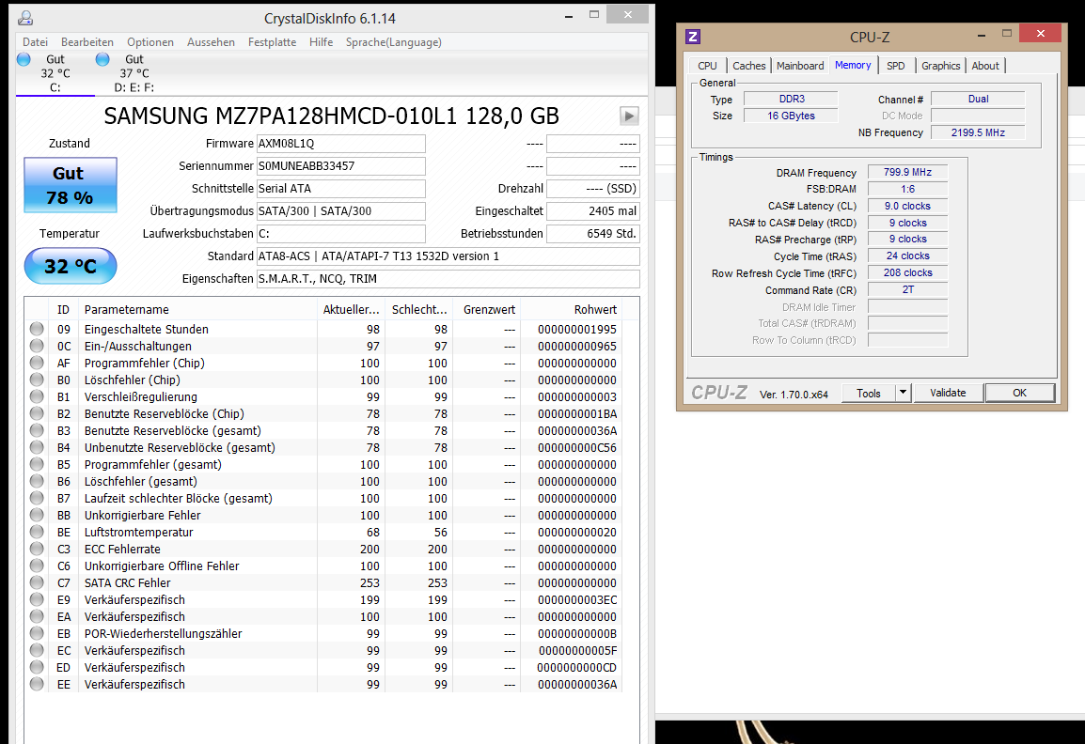Viewport: 1085px width, 744px height.
Task: Click status circle for Benutzte Reserveblöcke (Chip)
Action: pyautogui.click(x=37, y=413)
